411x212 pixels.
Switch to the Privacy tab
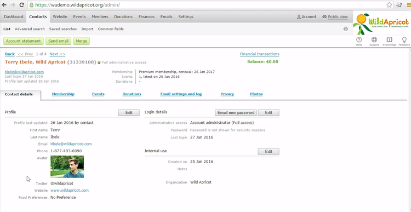click(x=227, y=94)
